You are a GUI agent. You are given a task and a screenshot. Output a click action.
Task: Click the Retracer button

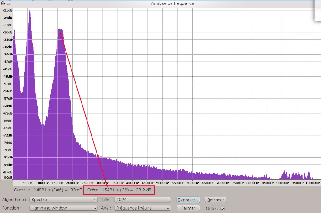click(x=215, y=200)
